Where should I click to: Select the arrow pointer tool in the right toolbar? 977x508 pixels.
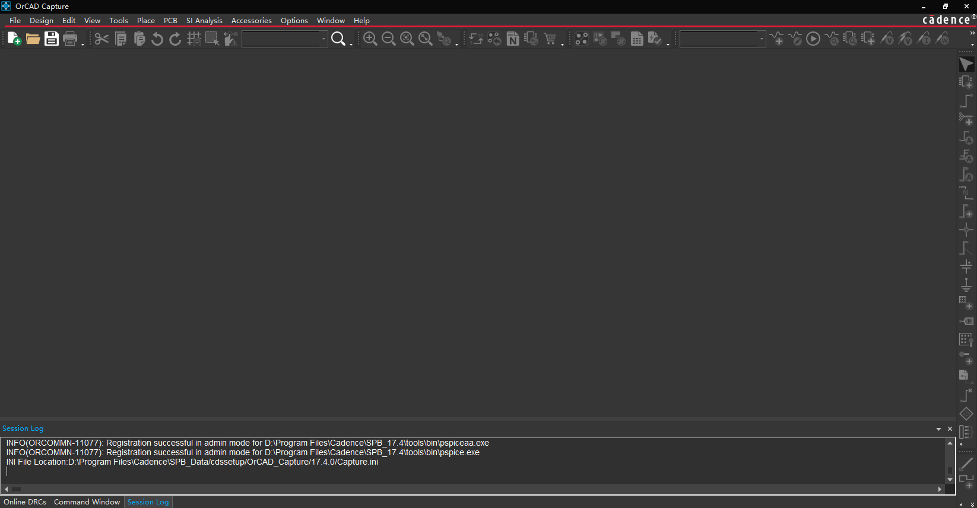(x=966, y=65)
